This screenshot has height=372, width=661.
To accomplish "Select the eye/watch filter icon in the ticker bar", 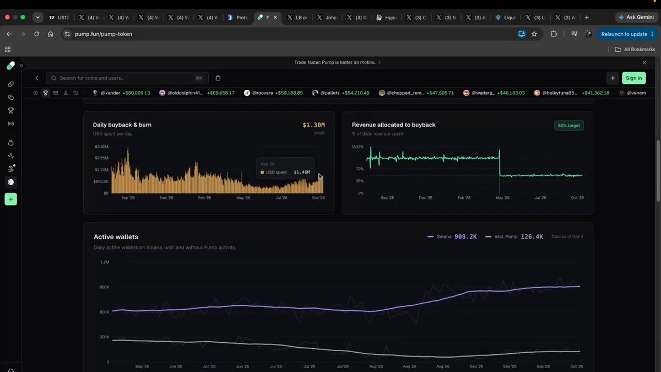I will [x=36, y=93].
